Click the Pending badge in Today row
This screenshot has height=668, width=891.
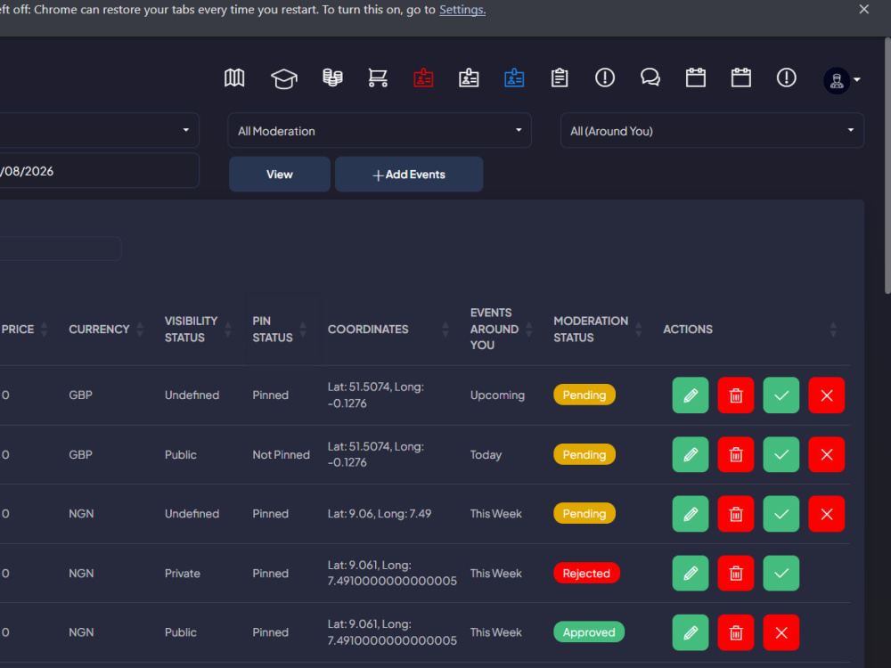coord(584,454)
